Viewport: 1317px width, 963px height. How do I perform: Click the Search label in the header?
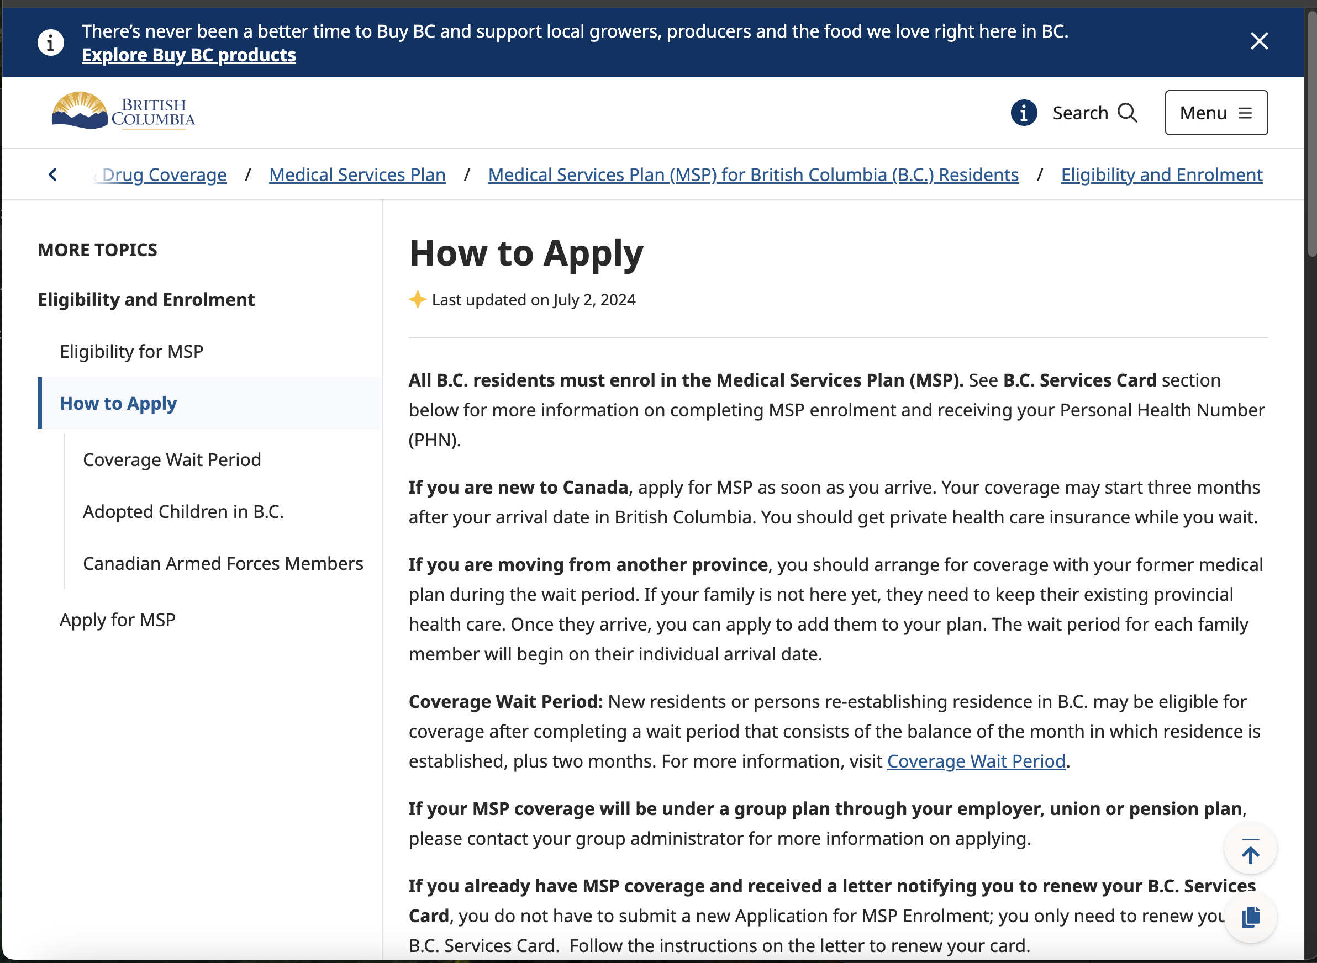tap(1080, 113)
